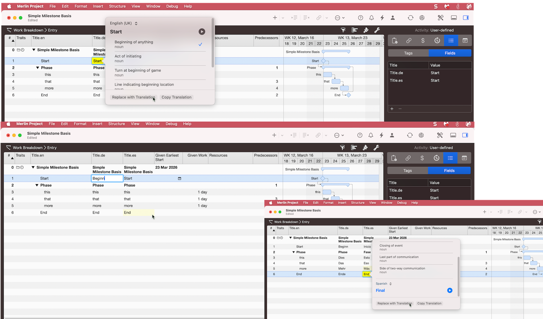Image resolution: width=543 pixels, height=319 pixels.
Task: Add a field with plus button in top window inspector
Action: 392,109
